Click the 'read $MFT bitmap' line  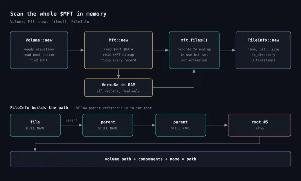(x=118, y=55)
